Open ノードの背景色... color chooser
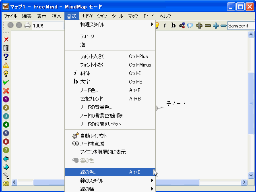 [110, 107]
